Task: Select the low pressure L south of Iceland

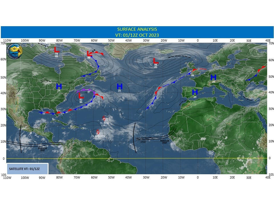Action: coord(156,61)
